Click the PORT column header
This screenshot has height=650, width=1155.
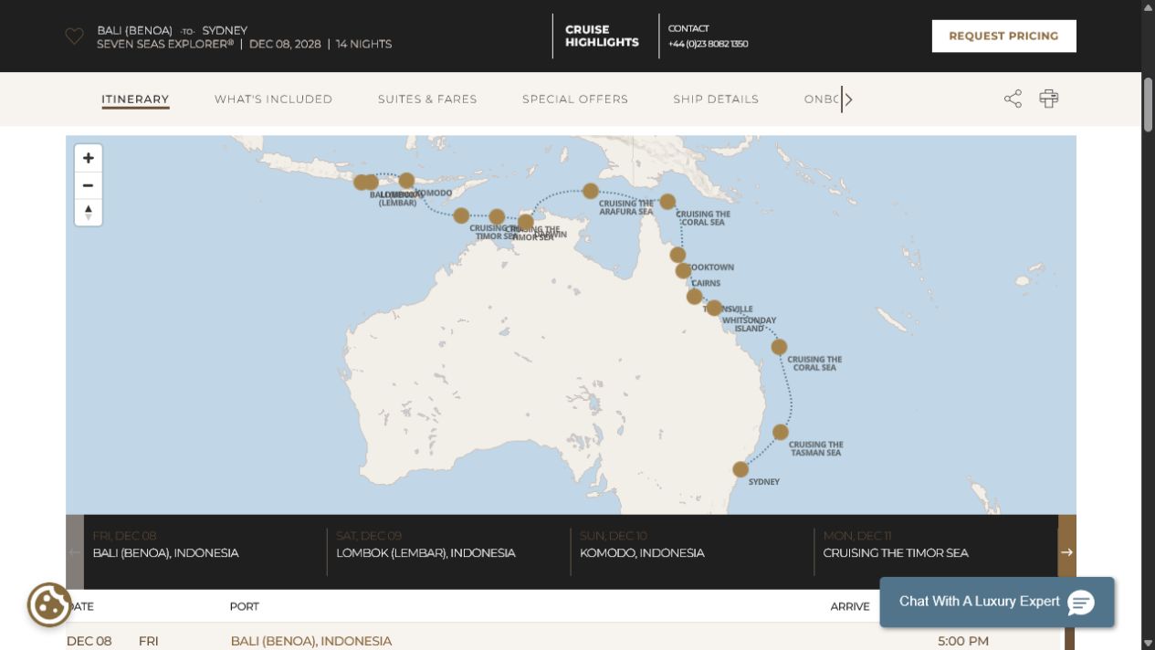245,606
